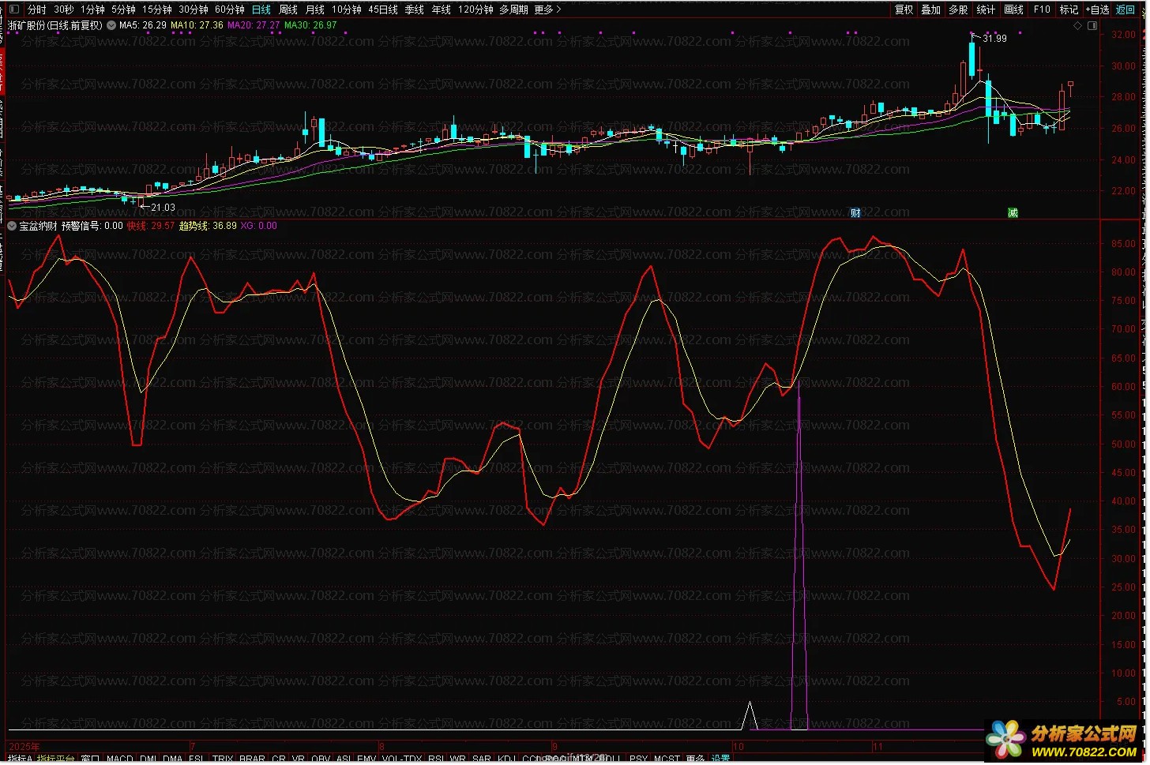The image size is (1150, 765).
Task: Open the 画线 drawing tools
Action: coord(1013,9)
